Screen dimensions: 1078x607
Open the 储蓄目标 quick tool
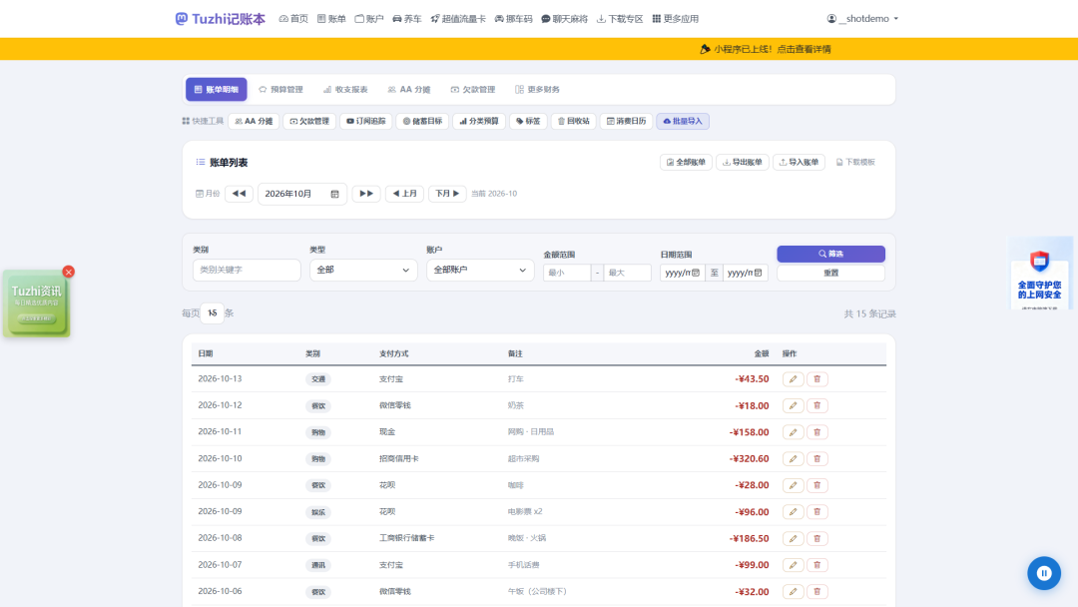click(x=422, y=121)
